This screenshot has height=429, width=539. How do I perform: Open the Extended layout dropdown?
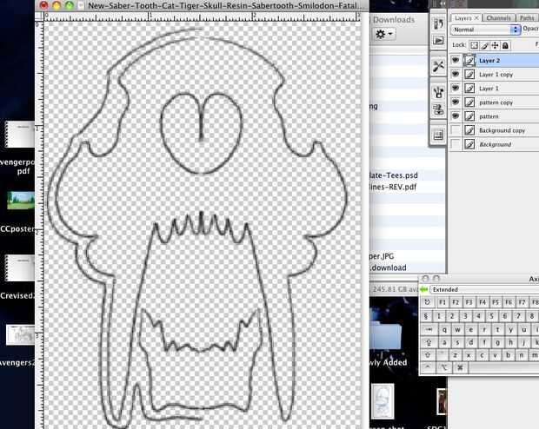(485, 289)
